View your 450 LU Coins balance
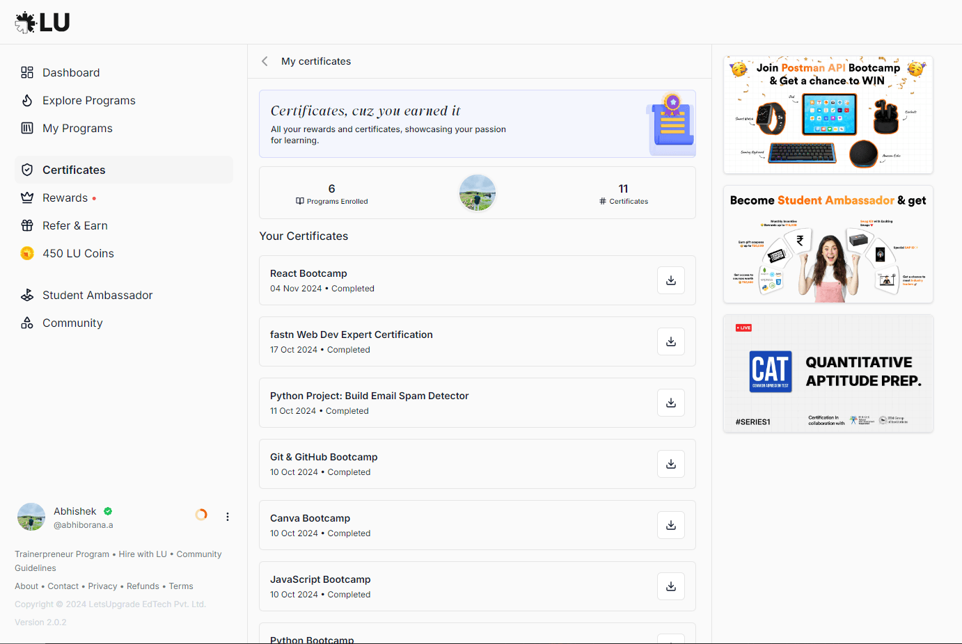Viewport: 962px width, 644px height. coord(79,253)
